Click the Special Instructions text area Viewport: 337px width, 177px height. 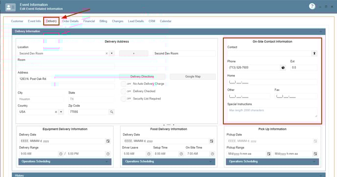coord(272,112)
